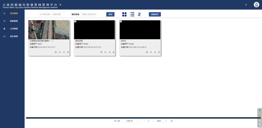262x128 pixels.
Task: Delete the 68767 project card
Action: pyautogui.click(x=159, y=52)
